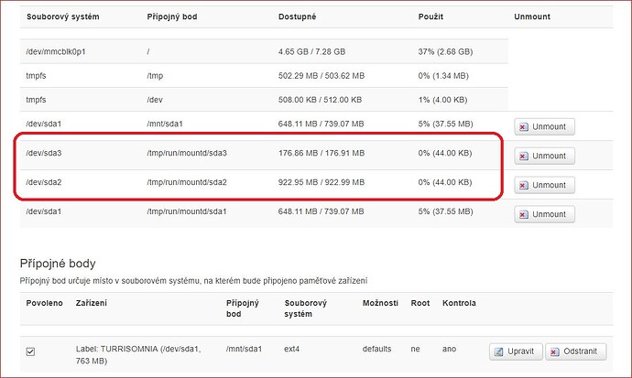
Task: Click the 508.00 KB / 512.00 KB value
Action: click(x=320, y=100)
